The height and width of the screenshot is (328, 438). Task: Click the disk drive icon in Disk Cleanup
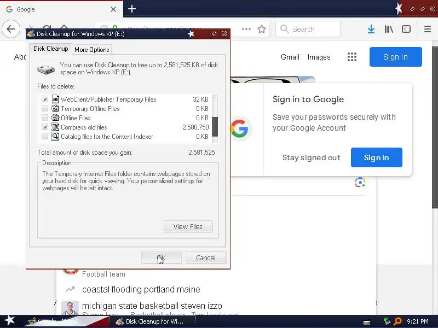click(46, 69)
